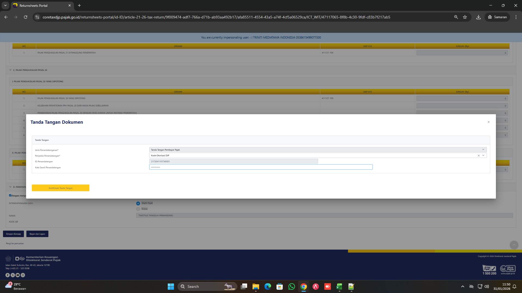Viewport: 522px width, 293px height.
Task: Open the Penyedia Penandatangan dropdown
Action: pos(483,155)
